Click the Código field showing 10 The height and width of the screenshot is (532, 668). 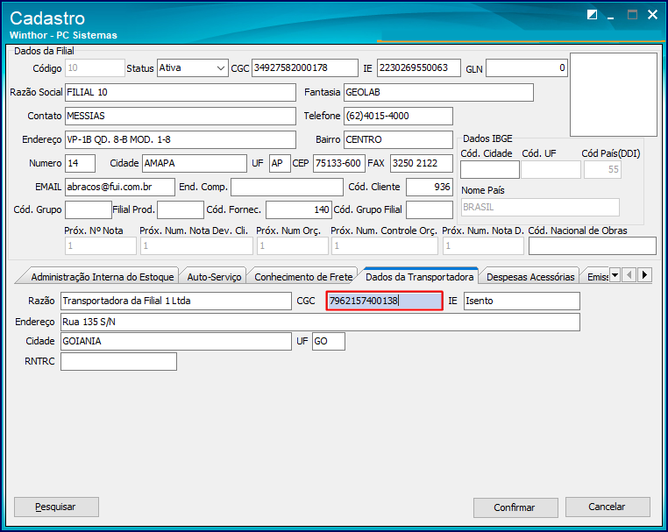(x=95, y=68)
